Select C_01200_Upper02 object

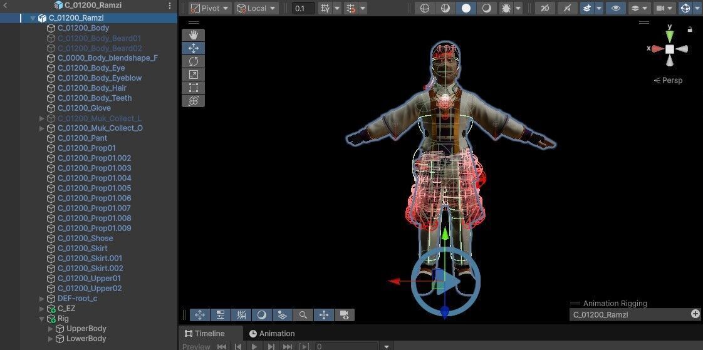pos(89,289)
